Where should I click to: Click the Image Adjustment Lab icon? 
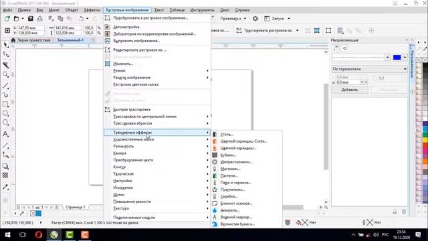[108, 34]
